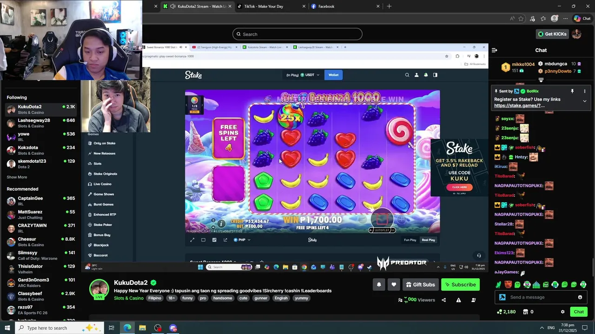Image resolution: width=595 pixels, height=334 pixels.
Task: Click the fullscreen expand icon under the game
Action: coord(192,240)
